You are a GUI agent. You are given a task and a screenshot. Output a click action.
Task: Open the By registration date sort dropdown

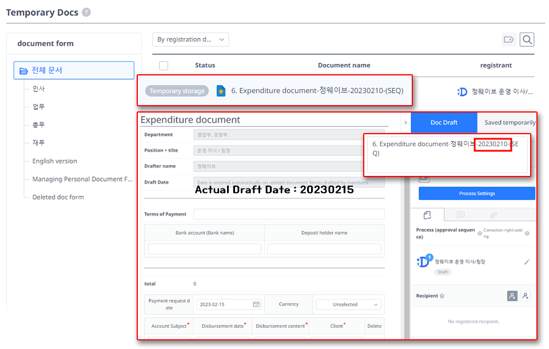point(190,39)
